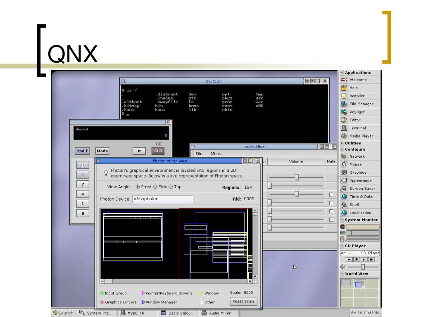Viewport: 423px width, 317px height.
Task: Open the File menu in Audio Mixer
Action: coord(199,154)
